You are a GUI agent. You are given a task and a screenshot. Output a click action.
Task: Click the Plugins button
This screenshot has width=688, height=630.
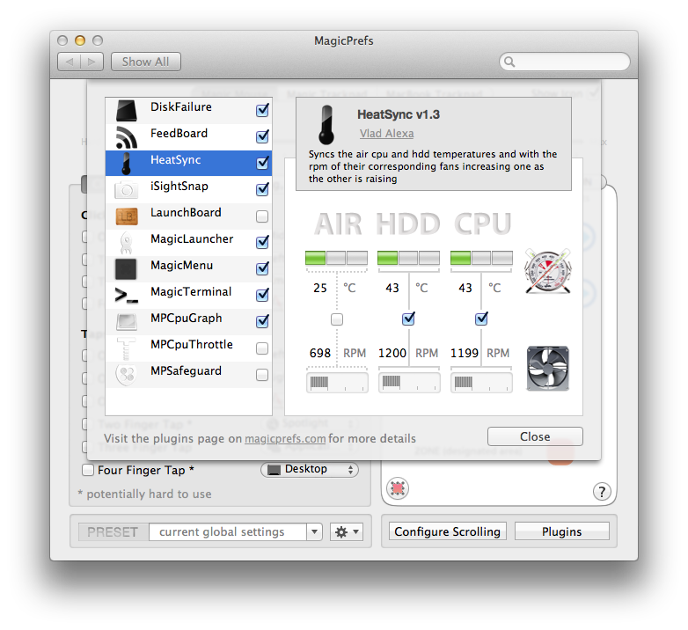point(561,531)
